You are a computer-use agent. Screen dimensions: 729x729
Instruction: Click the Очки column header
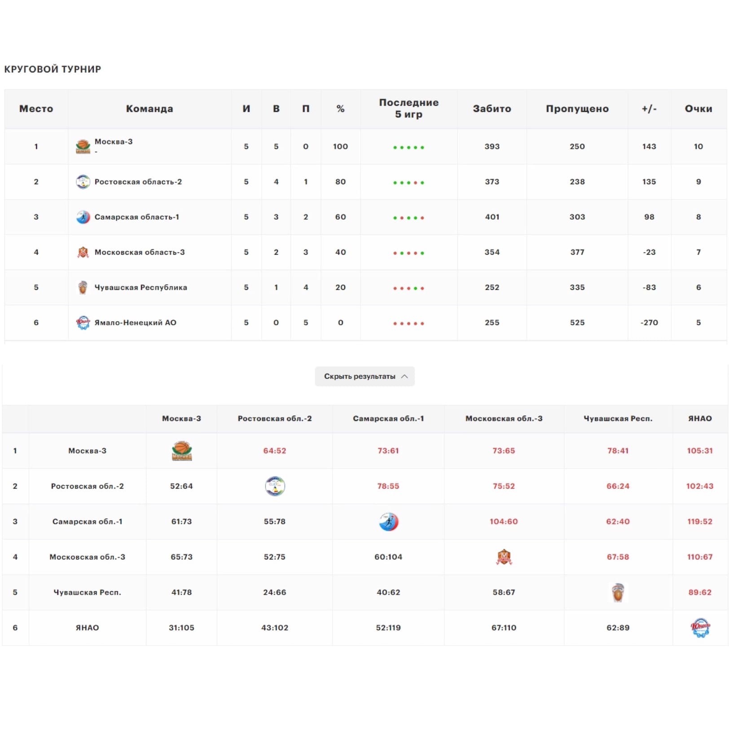click(x=698, y=109)
